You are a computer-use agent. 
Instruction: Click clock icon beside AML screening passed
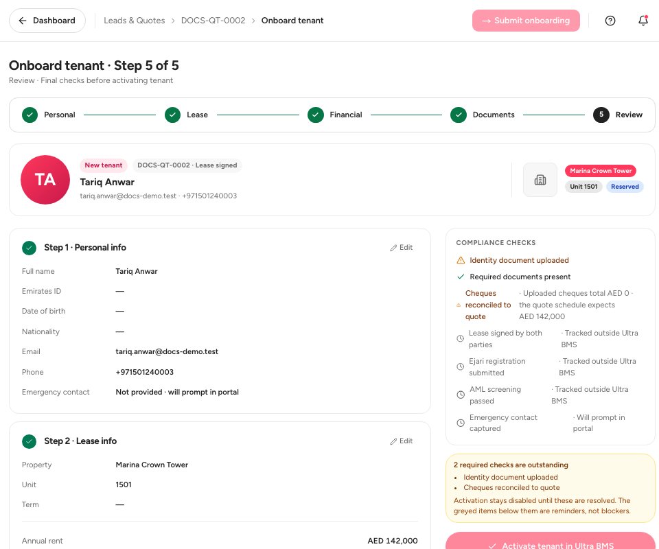pos(461,395)
